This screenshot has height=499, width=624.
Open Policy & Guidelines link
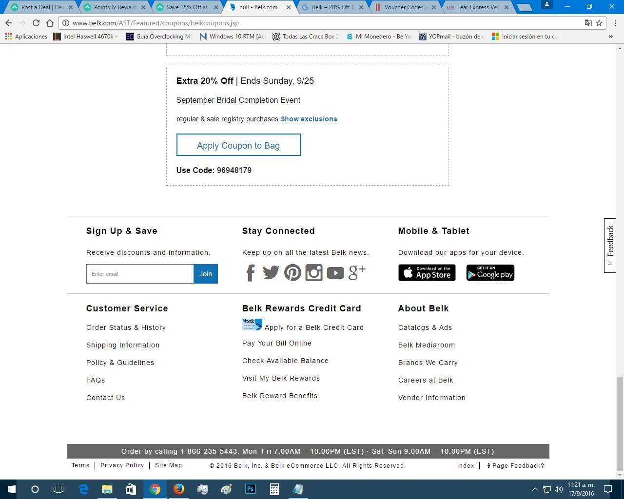click(120, 363)
